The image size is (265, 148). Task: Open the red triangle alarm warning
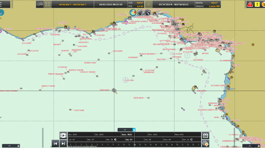250,5
